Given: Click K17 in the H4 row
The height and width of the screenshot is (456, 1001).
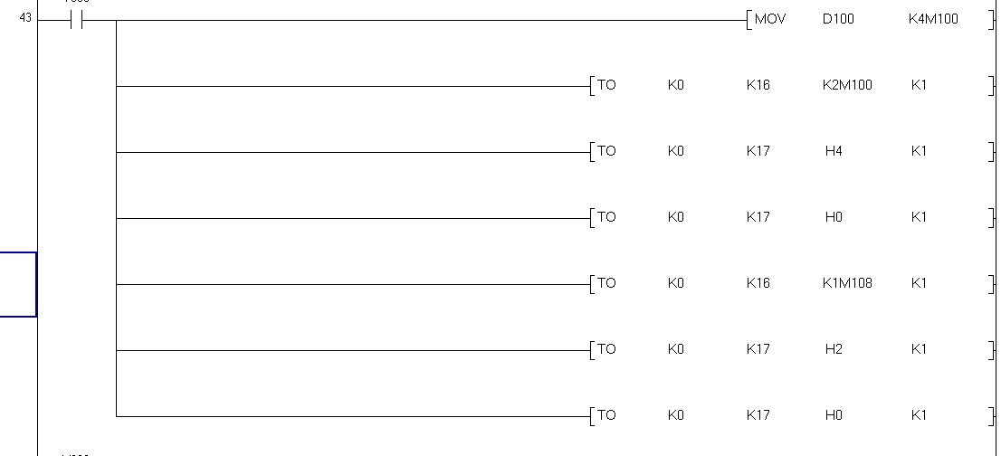Looking at the screenshot, I should click(x=758, y=151).
